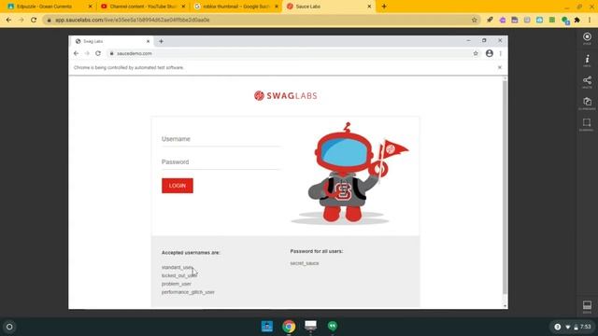Close the inner Swag Labs tab

[148, 41]
